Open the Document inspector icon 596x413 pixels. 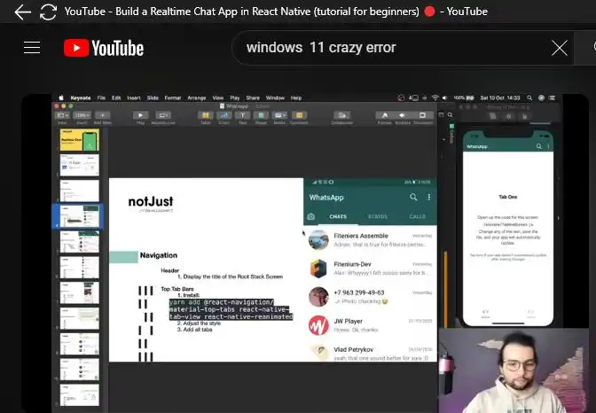coord(422,115)
